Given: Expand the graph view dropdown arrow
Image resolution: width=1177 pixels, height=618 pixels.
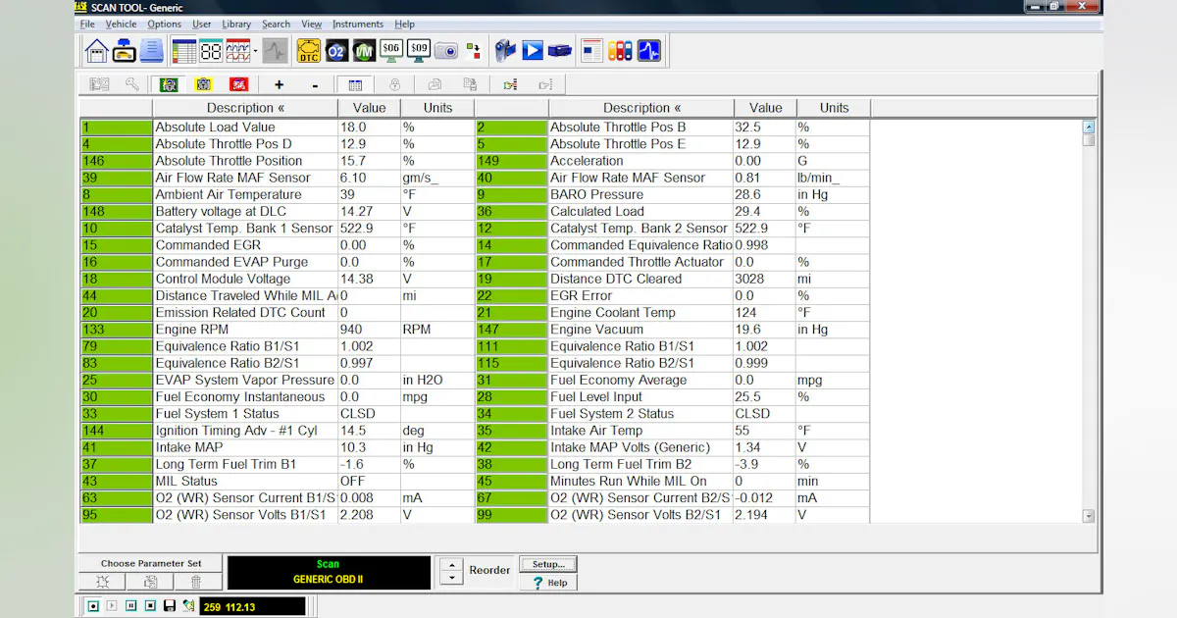Looking at the screenshot, I should (256, 50).
